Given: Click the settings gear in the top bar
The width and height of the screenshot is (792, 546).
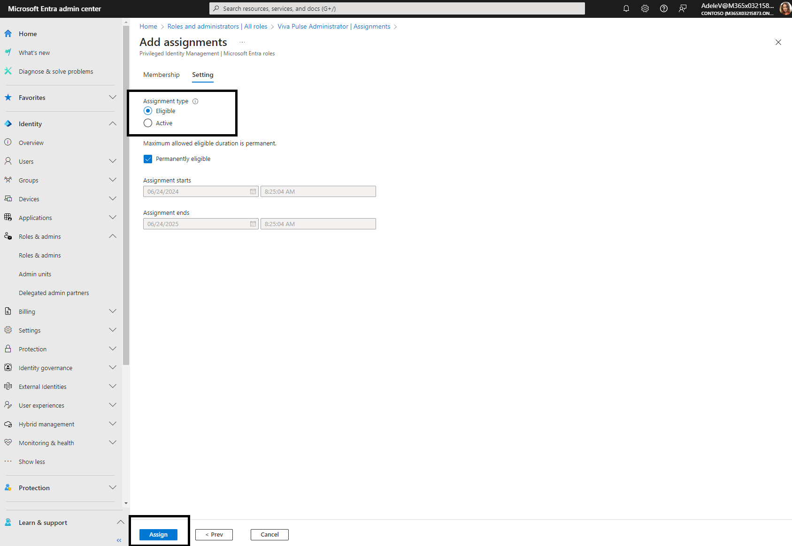Looking at the screenshot, I should pos(645,8).
